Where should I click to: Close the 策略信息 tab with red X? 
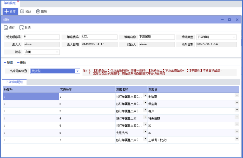coord(18,1)
